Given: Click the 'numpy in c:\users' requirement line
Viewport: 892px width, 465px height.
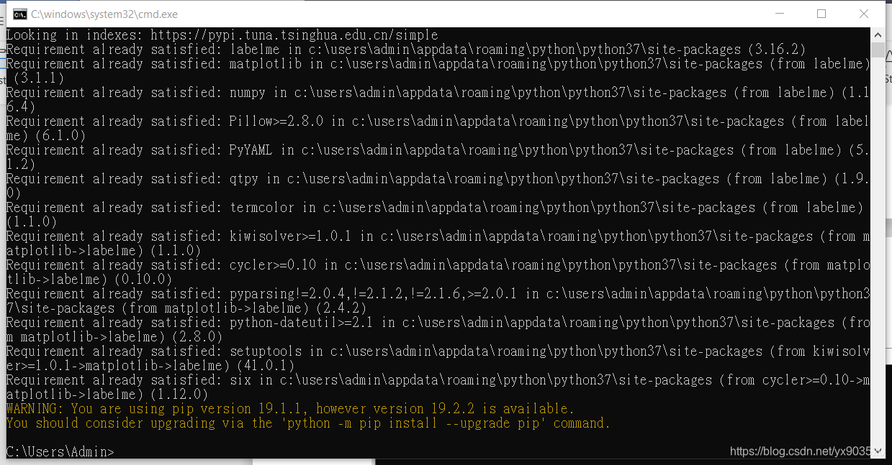Looking at the screenshot, I should (x=438, y=92).
